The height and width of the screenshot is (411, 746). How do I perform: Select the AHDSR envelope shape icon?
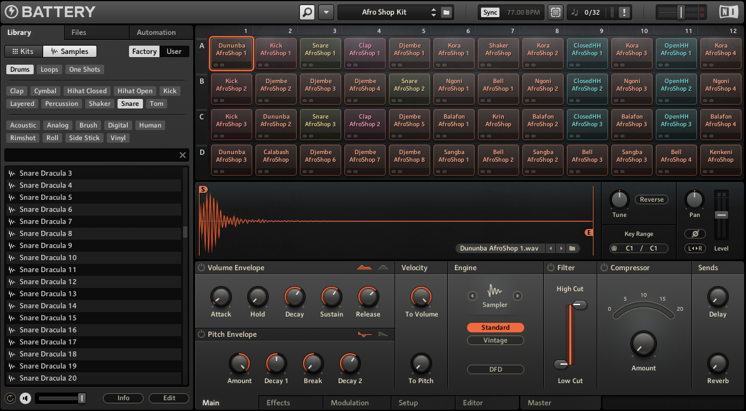pyautogui.click(x=365, y=268)
